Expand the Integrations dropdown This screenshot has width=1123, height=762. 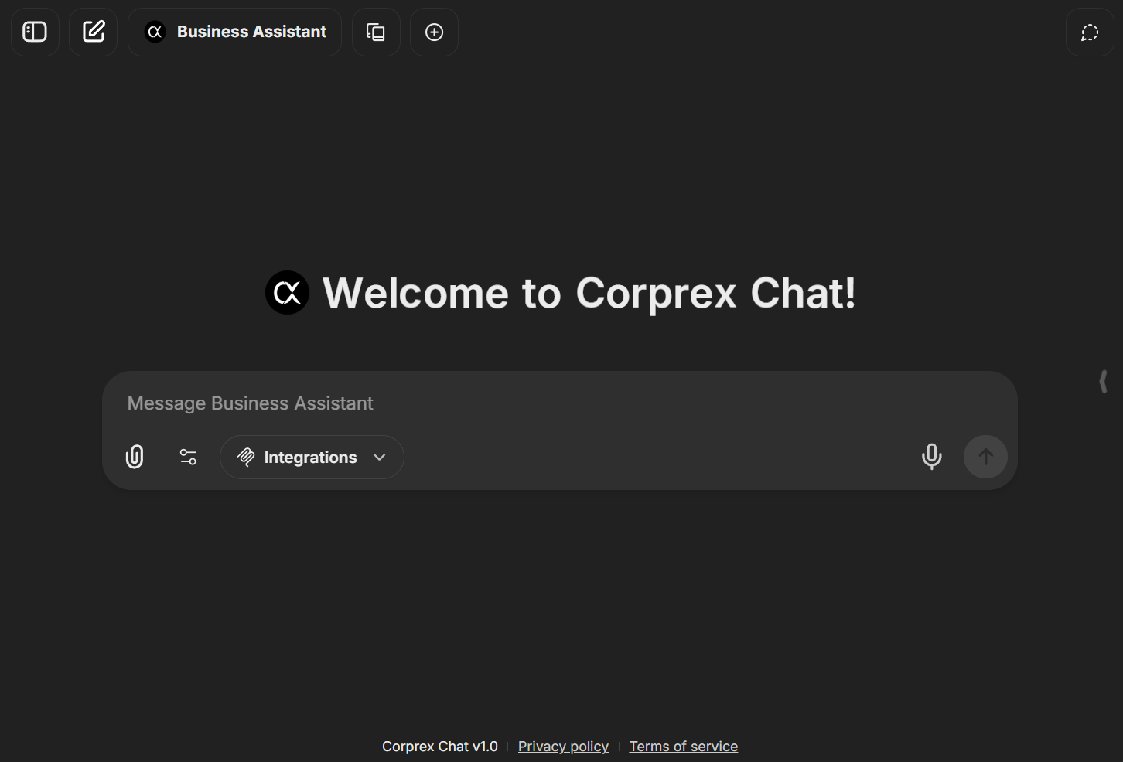point(379,457)
